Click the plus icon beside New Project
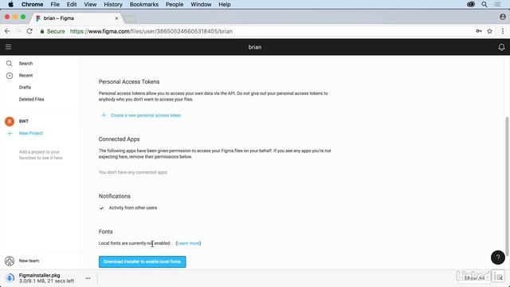The image size is (510, 287). pos(10,133)
